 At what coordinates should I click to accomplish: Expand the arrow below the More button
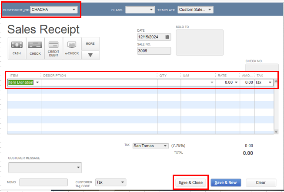(x=90, y=55)
